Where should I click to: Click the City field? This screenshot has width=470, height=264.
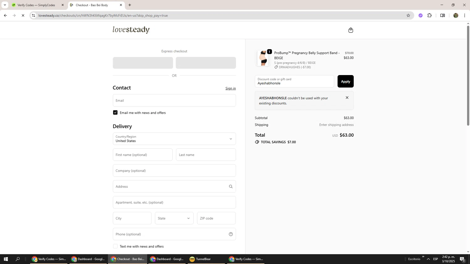132,218
